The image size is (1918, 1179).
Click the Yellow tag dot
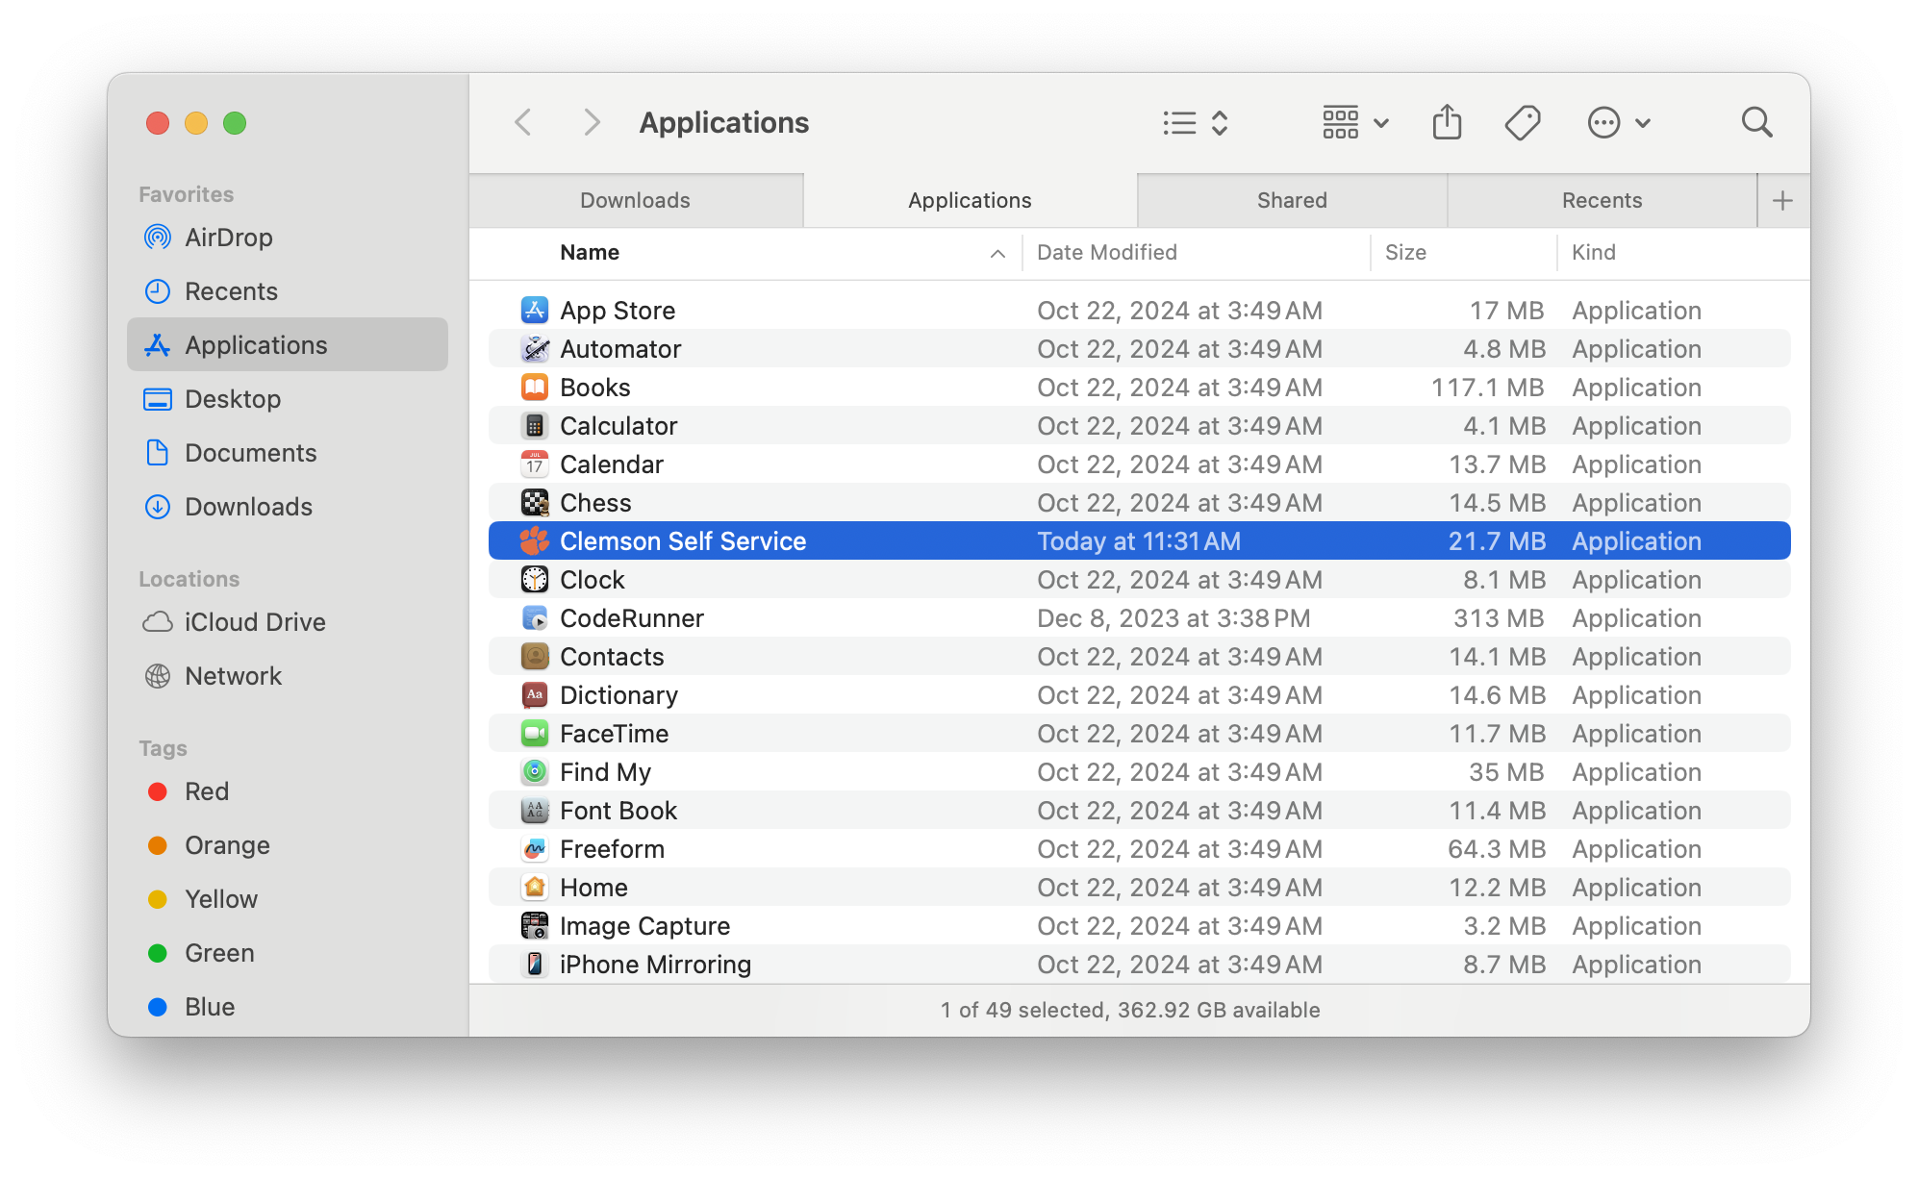(158, 899)
